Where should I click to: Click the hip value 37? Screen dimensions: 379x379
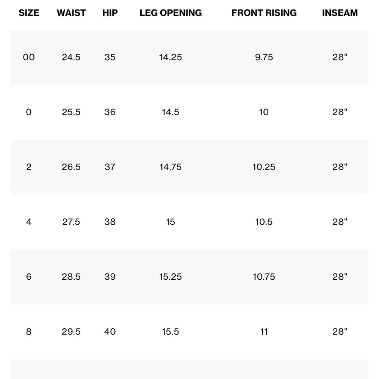click(110, 167)
